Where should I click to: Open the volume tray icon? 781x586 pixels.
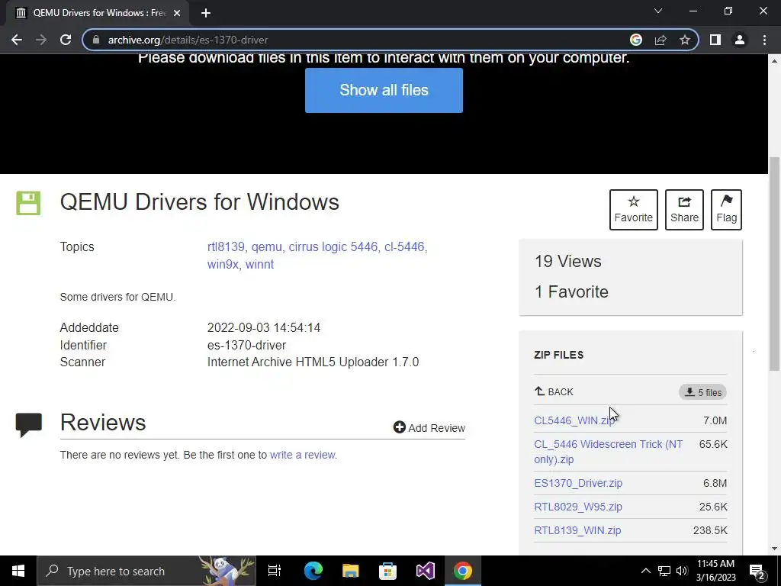coord(682,571)
